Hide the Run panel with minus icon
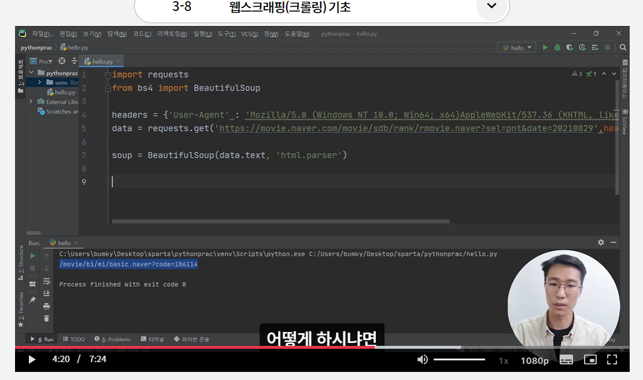643x380 pixels. click(614, 242)
